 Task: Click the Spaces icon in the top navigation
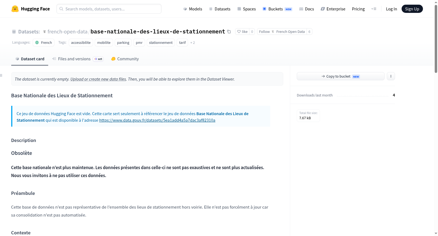[x=239, y=9]
